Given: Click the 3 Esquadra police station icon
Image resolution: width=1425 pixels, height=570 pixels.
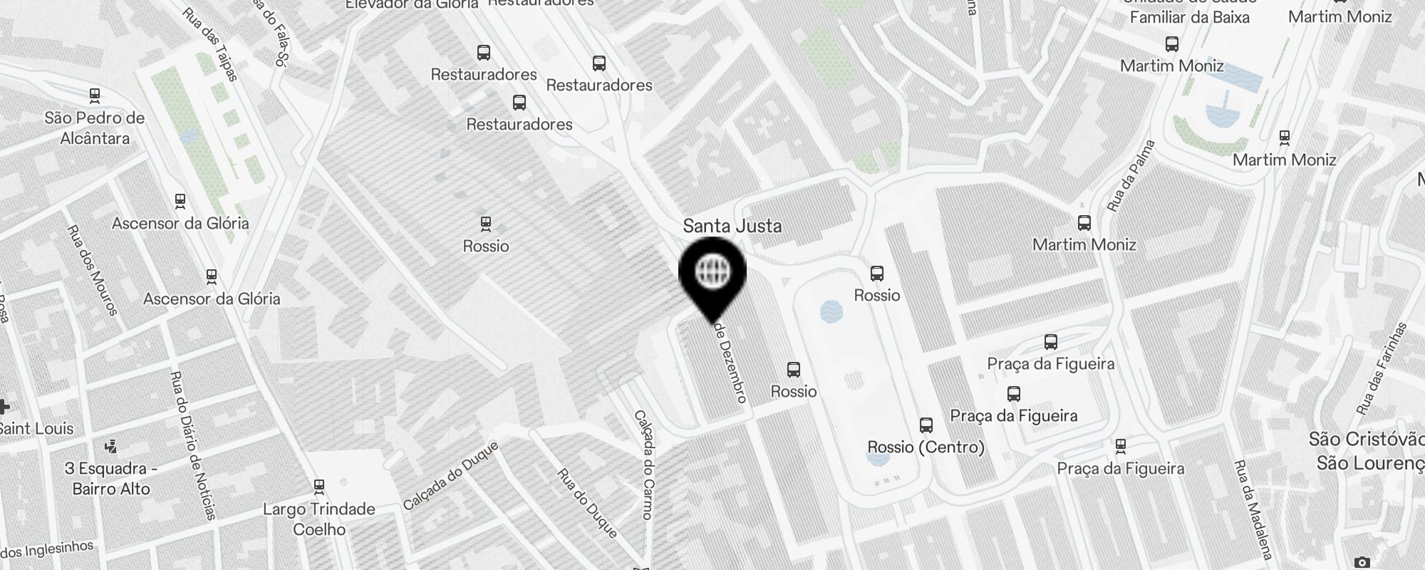Looking at the screenshot, I should [110, 447].
